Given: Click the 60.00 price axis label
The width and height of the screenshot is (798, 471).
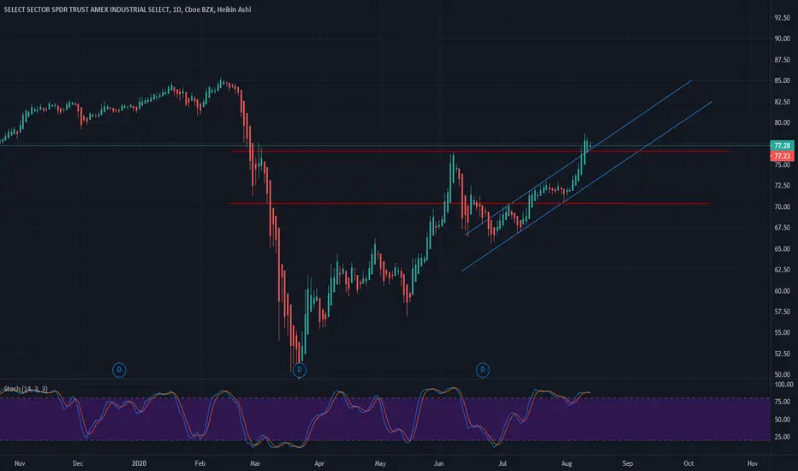Looking at the screenshot, I should click(x=782, y=291).
